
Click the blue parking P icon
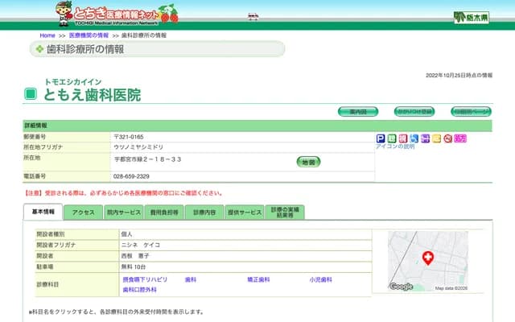pyautogui.click(x=381, y=138)
